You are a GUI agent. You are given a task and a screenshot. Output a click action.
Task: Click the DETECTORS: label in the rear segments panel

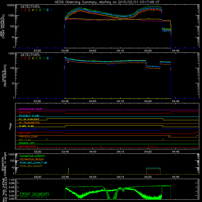coord(30,55)
